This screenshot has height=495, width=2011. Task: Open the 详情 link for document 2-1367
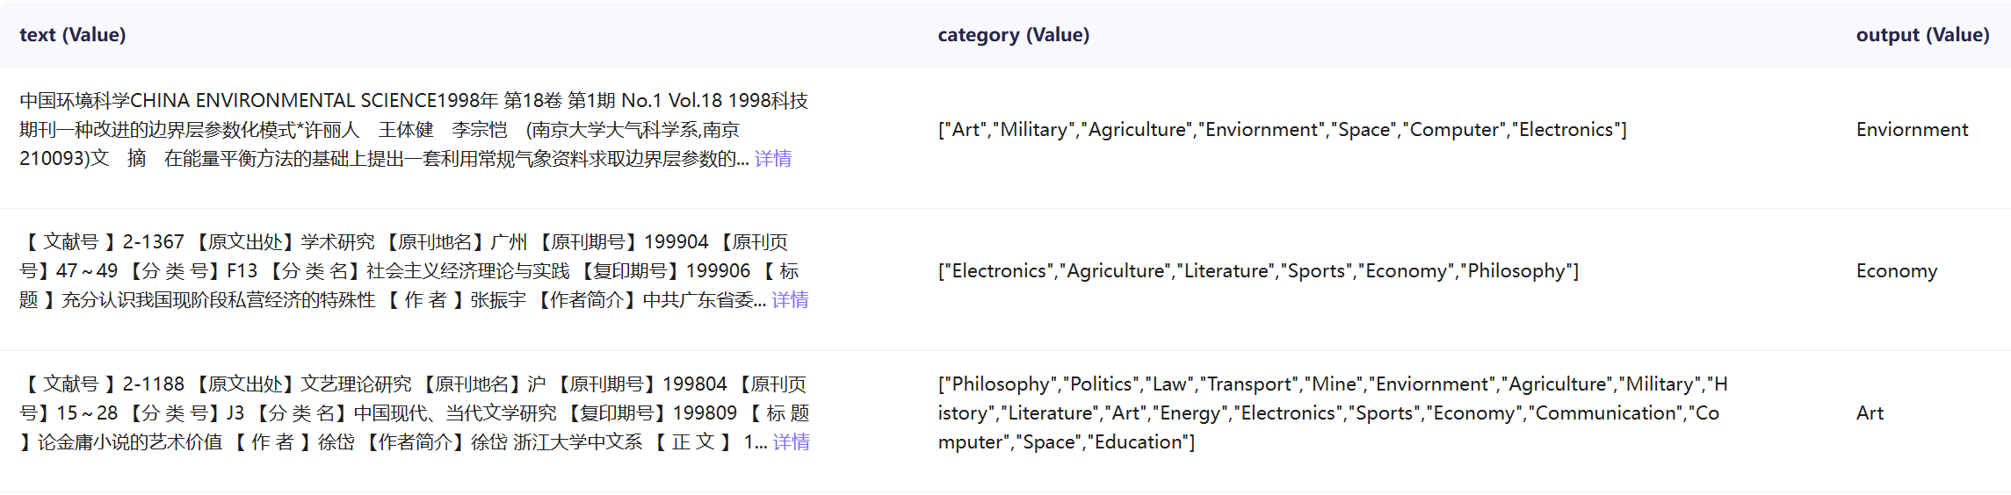pos(790,300)
